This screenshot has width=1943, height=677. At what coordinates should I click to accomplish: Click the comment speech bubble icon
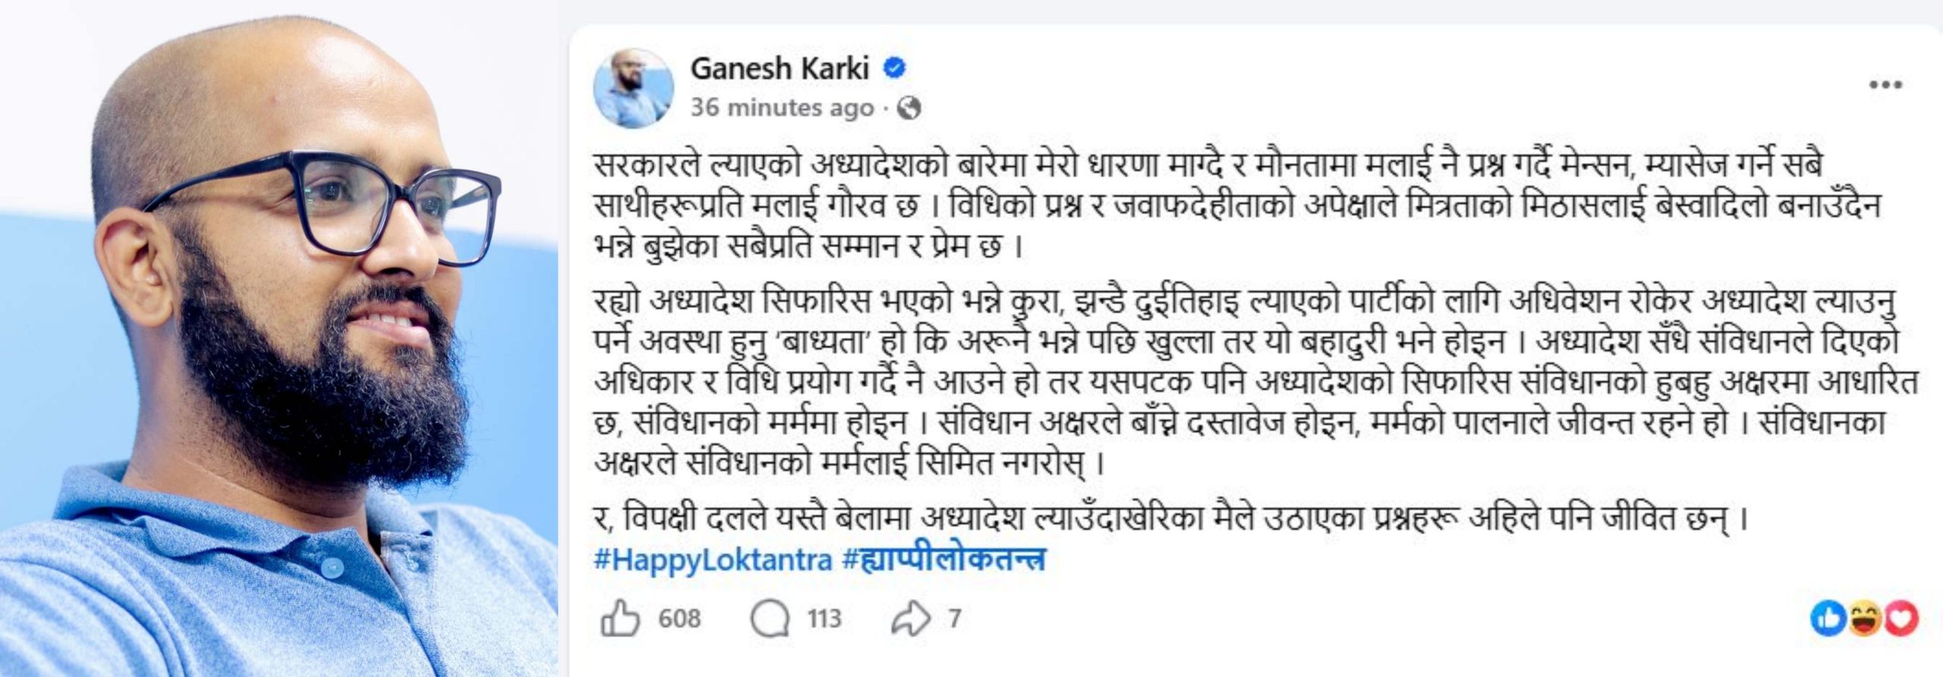[x=770, y=619]
